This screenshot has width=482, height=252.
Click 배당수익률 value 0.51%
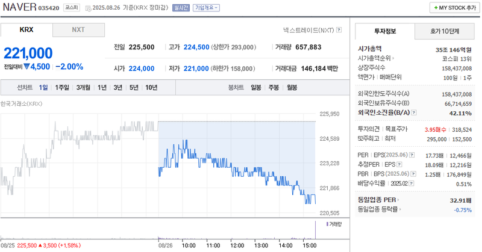pyautogui.click(x=464, y=184)
